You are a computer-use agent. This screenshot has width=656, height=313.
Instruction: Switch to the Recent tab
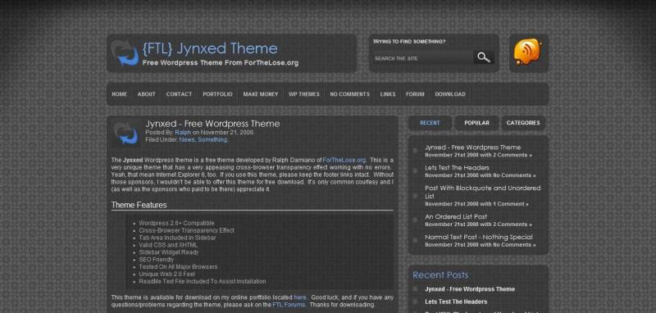click(430, 123)
